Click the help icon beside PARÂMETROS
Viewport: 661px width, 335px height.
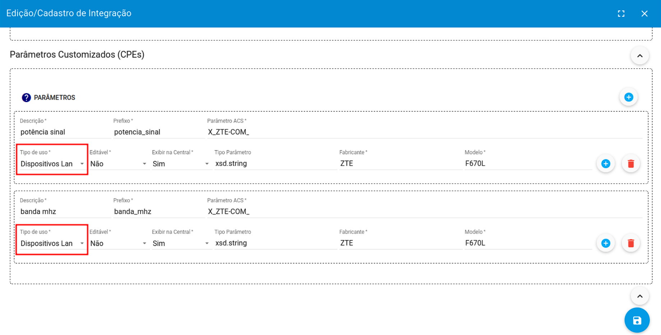click(x=26, y=97)
